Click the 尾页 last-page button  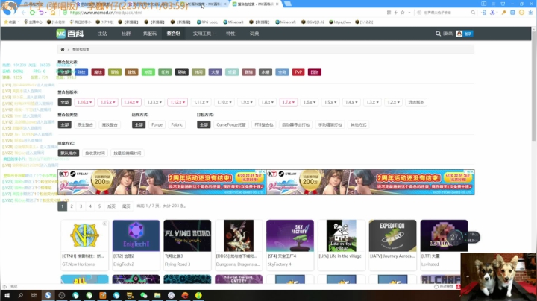click(x=126, y=206)
